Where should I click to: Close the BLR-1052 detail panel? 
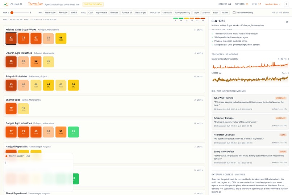coord(287,22)
